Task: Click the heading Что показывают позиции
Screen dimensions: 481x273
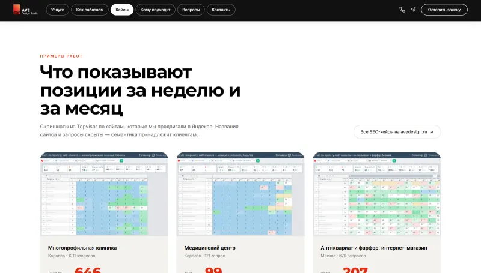Action: click(x=140, y=90)
